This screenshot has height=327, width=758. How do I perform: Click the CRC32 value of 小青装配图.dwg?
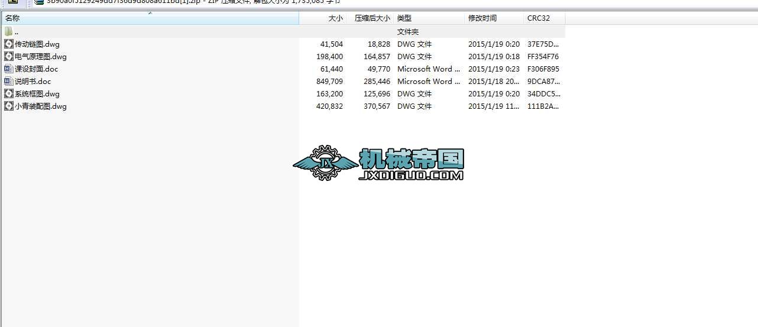[x=543, y=106]
